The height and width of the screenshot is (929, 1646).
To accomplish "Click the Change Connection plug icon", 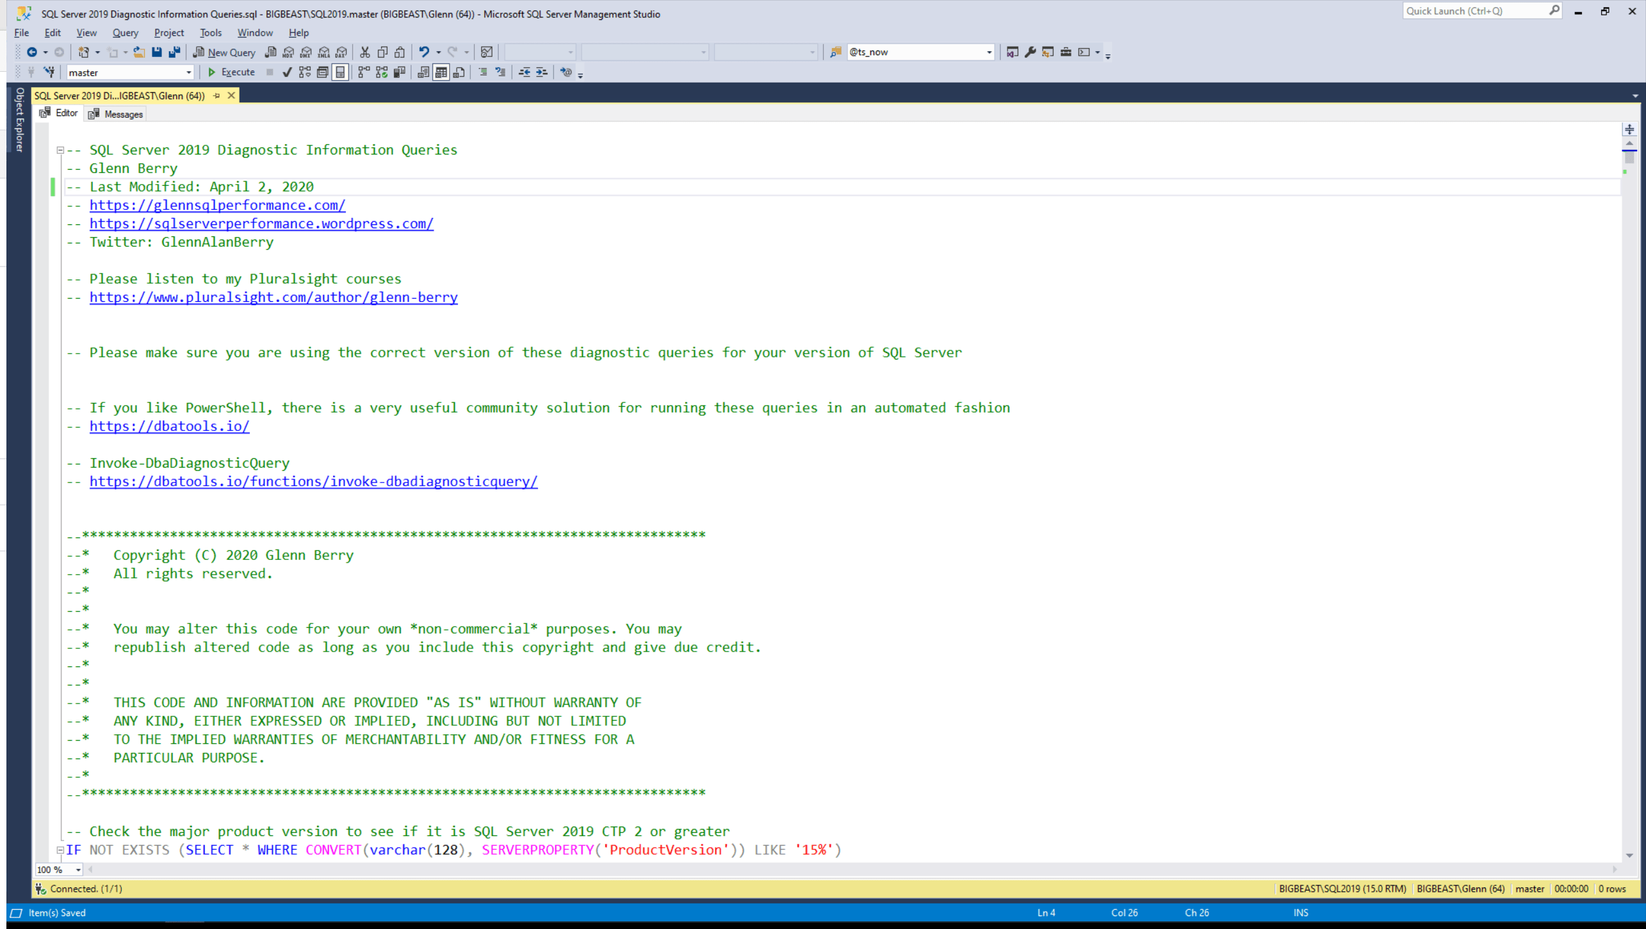I will [49, 72].
